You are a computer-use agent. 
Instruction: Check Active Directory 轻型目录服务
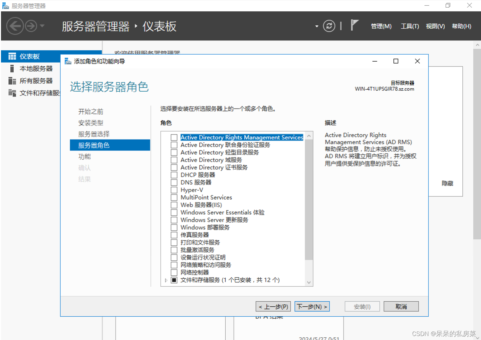point(174,153)
